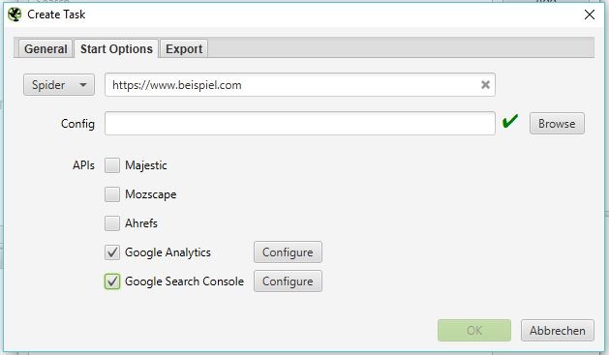This screenshot has height=355, width=609.
Task: Configure Google Analytics settings
Action: (288, 252)
